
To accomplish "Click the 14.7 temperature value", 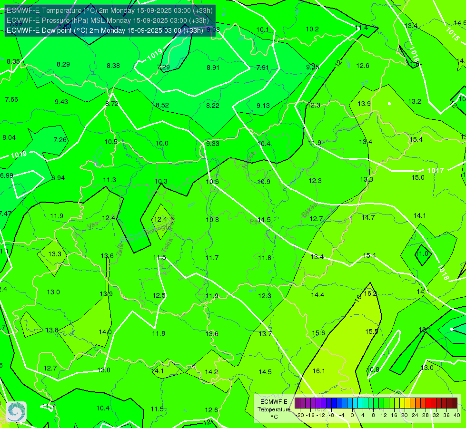I will pyautogui.click(x=368, y=217).
